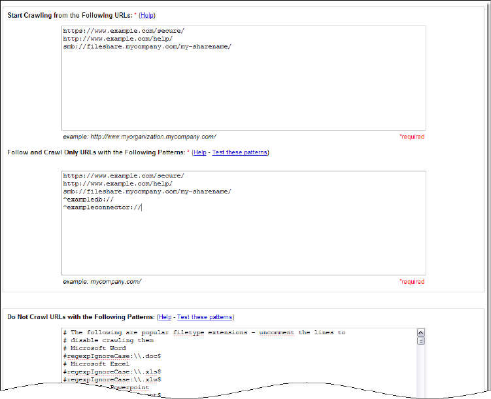Click scroll-up arrow in Do Not Crawl box

point(421,332)
